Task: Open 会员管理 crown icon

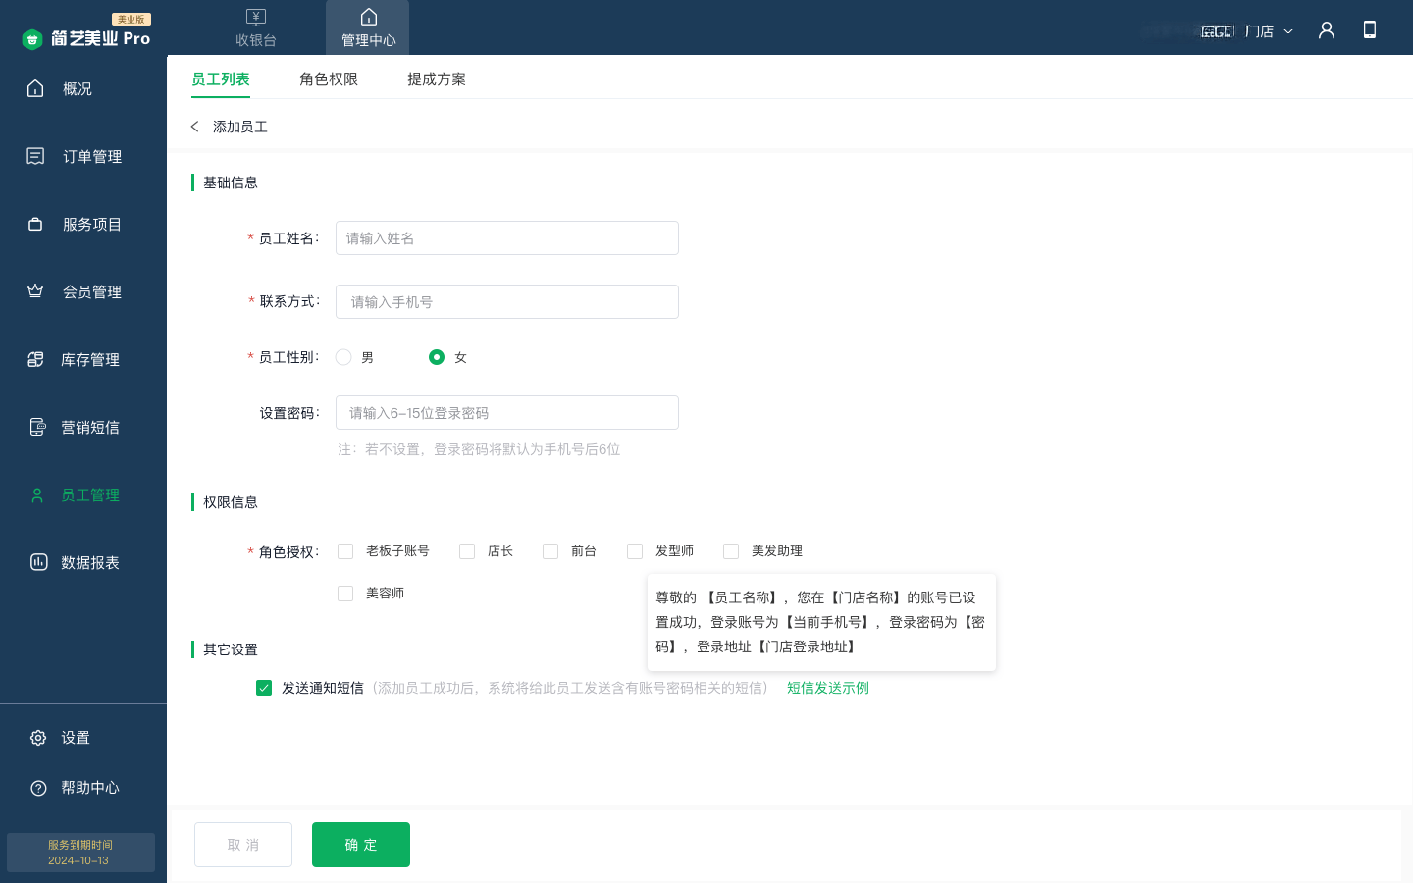Action: (35, 291)
